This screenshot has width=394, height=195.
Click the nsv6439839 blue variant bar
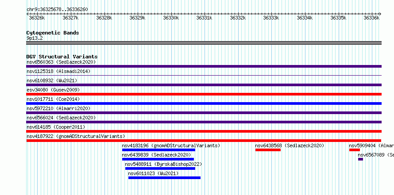(x=158, y=159)
